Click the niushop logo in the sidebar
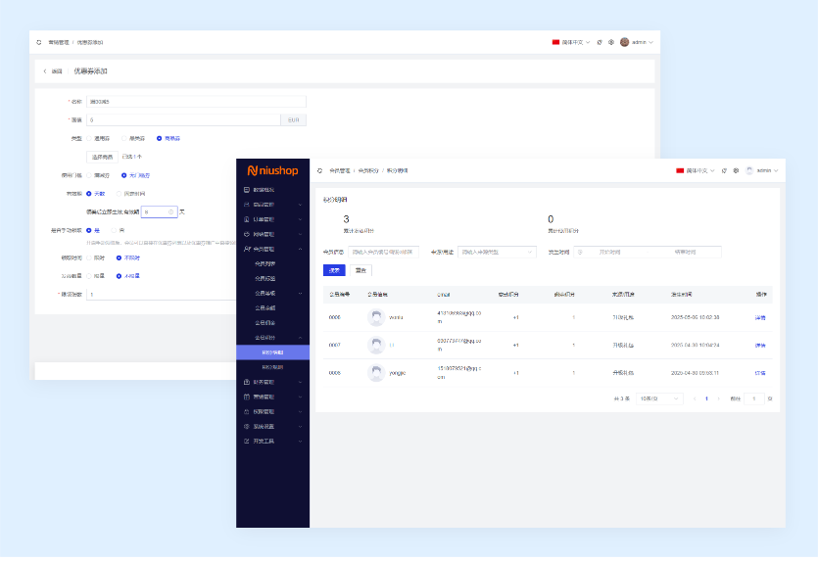This screenshot has width=818, height=561. [272, 169]
